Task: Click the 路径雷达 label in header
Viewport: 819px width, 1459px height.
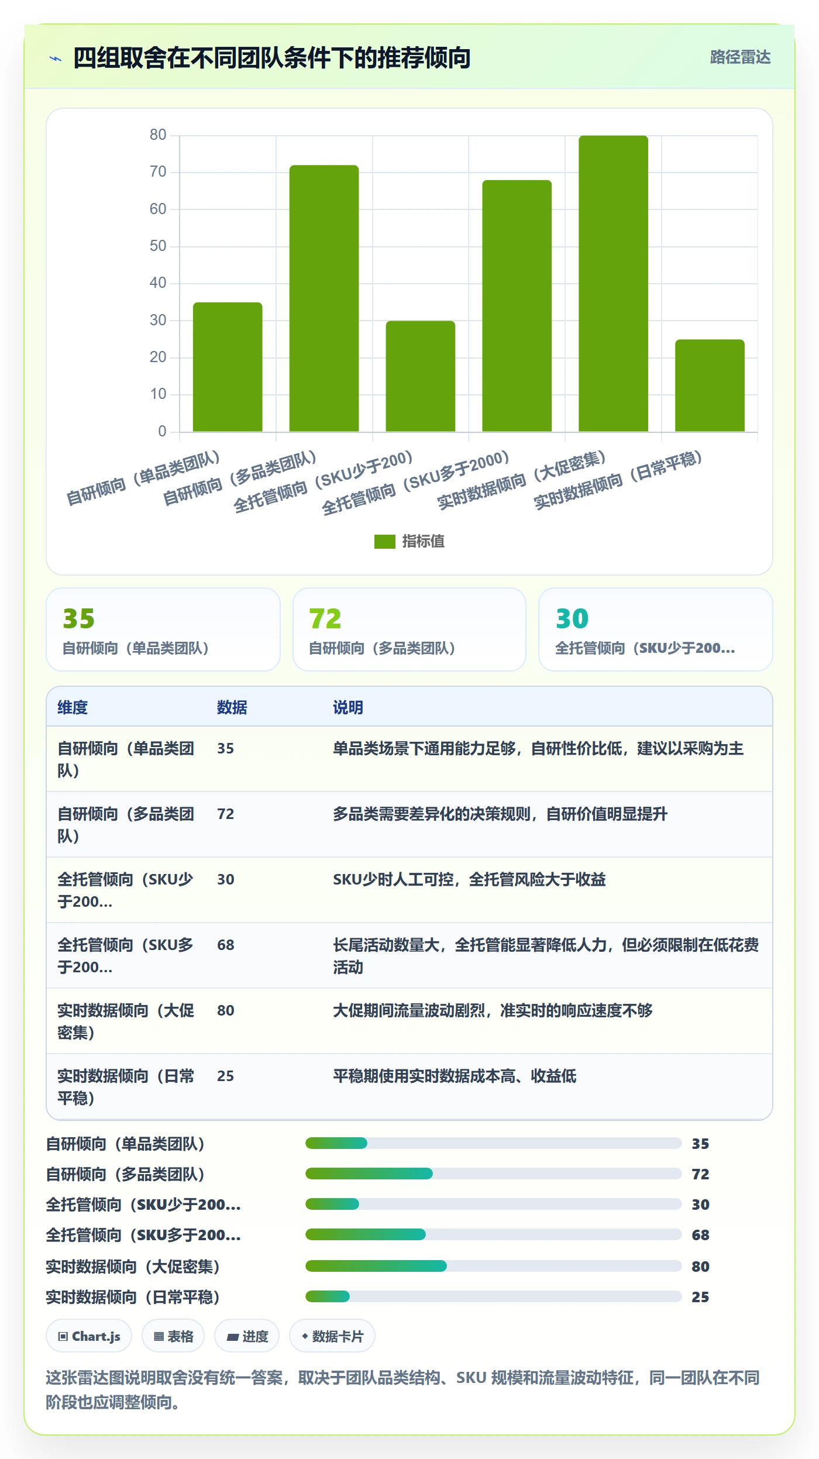Action: (740, 57)
